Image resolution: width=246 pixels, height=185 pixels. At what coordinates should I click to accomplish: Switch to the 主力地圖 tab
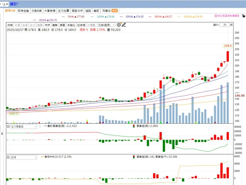click(x=63, y=11)
